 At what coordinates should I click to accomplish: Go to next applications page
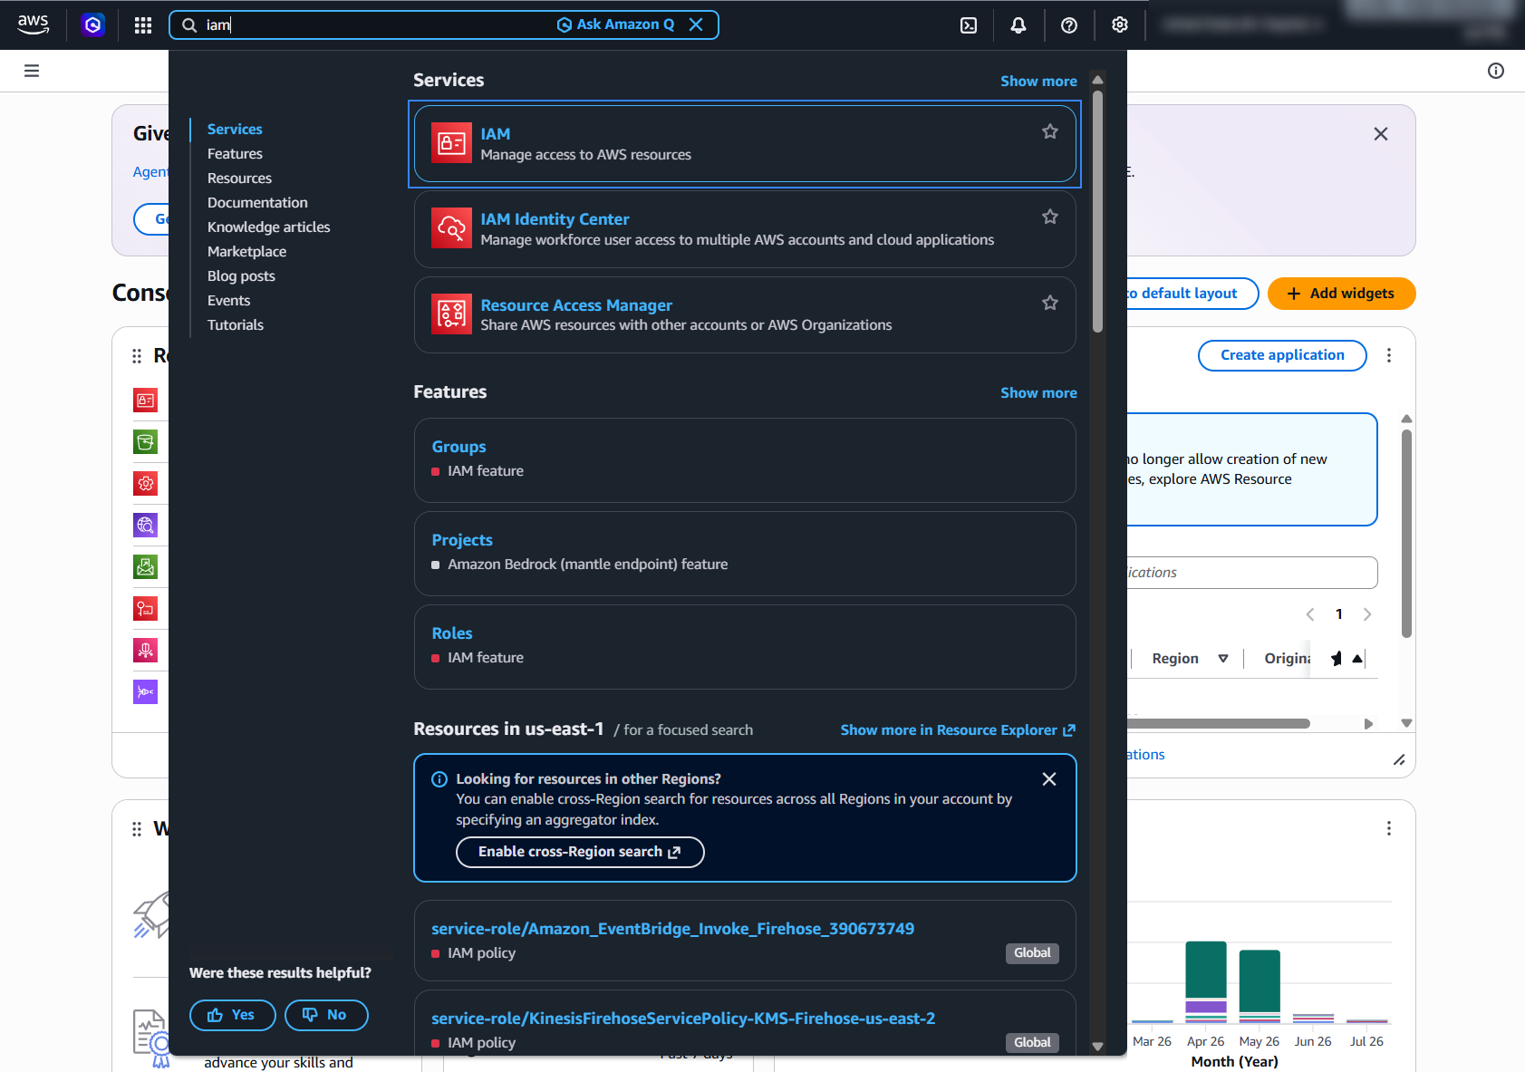coord(1367,614)
